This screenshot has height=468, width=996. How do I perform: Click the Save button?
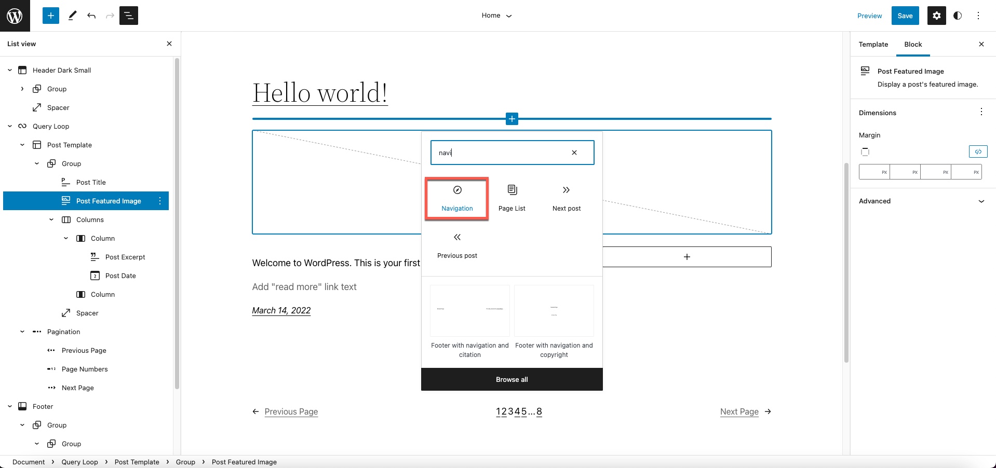[905, 16]
